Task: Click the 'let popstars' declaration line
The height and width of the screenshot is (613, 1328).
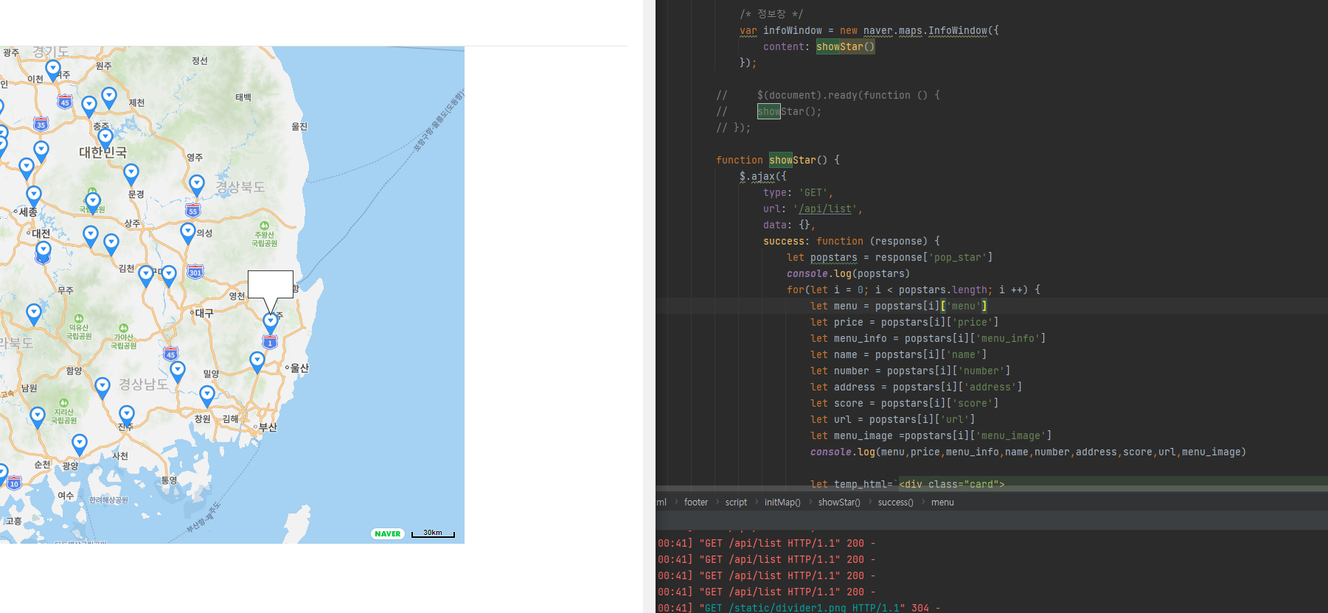Action: (x=889, y=258)
